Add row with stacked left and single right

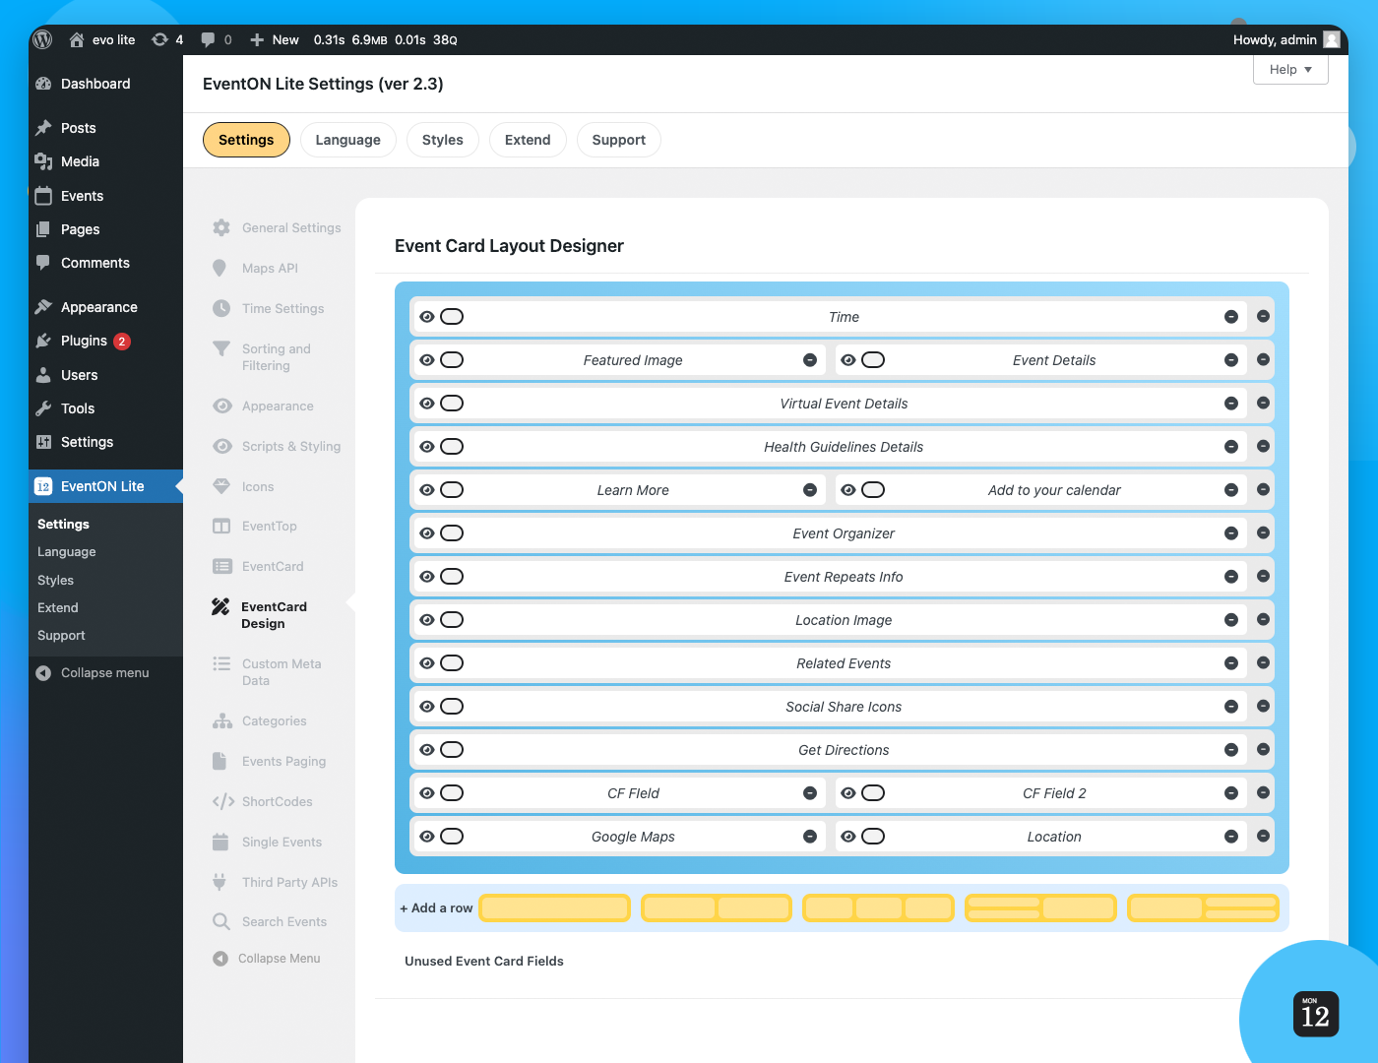click(x=1041, y=907)
